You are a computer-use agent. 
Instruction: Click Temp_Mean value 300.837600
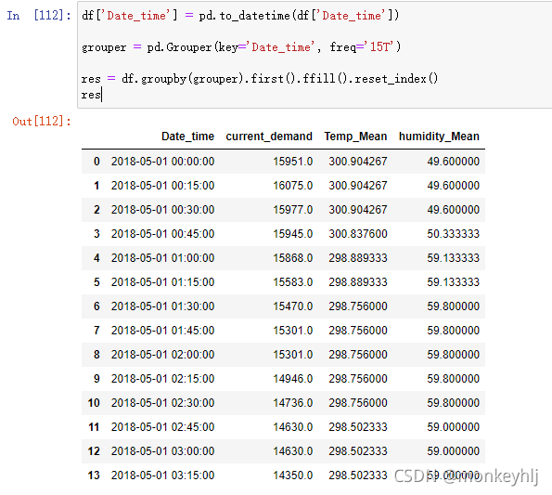358,234
